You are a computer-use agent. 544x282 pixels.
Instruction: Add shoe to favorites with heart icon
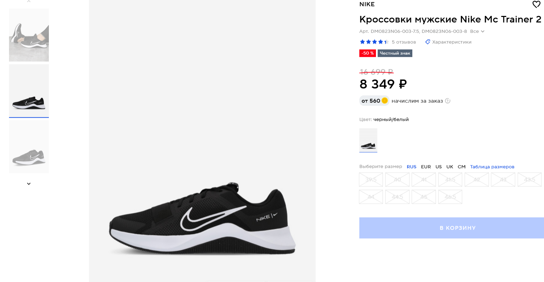(536, 4)
